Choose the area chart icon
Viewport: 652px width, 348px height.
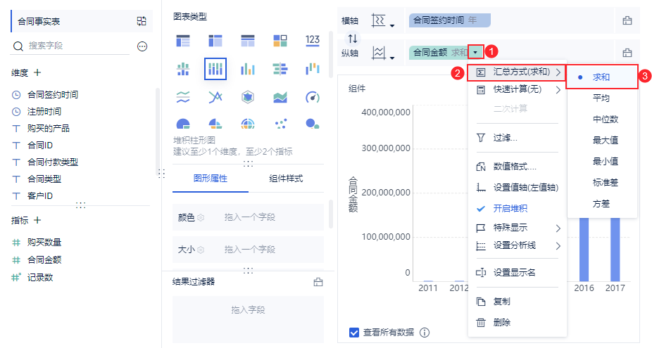(x=280, y=97)
